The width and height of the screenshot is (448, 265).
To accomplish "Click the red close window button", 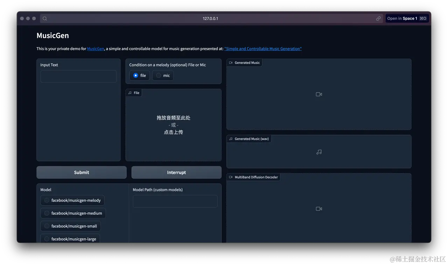I will coord(22,19).
